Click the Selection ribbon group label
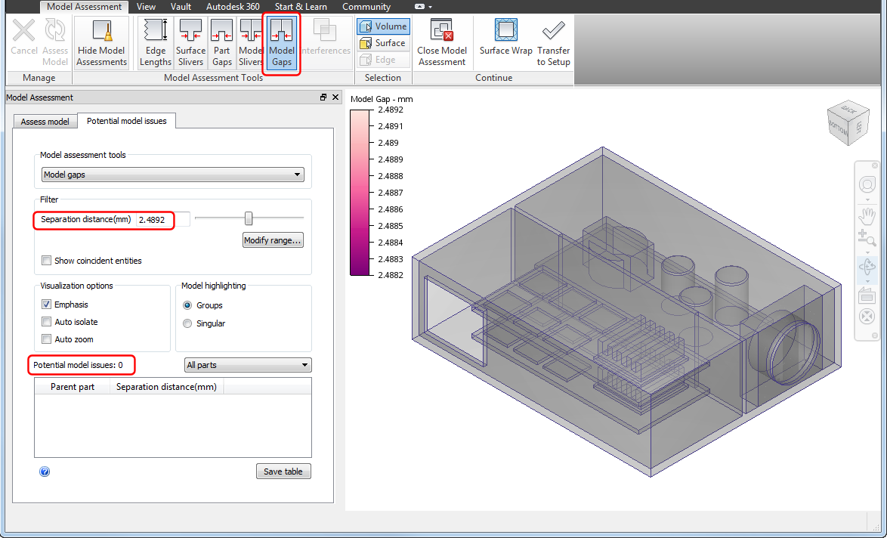The width and height of the screenshot is (887, 538). (383, 78)
